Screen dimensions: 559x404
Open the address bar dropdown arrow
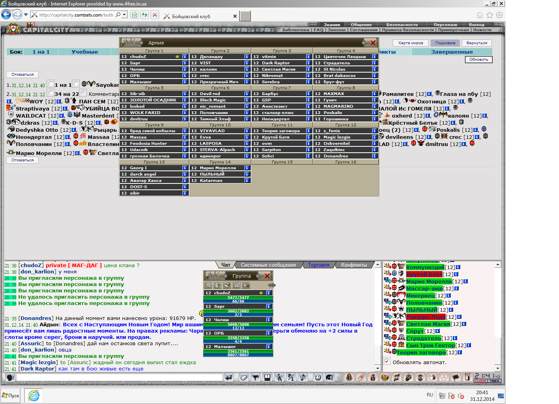(x=124, y=15)
